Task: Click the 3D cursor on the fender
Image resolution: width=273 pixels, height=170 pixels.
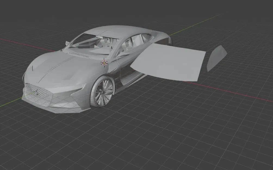Action: [104, 63]
